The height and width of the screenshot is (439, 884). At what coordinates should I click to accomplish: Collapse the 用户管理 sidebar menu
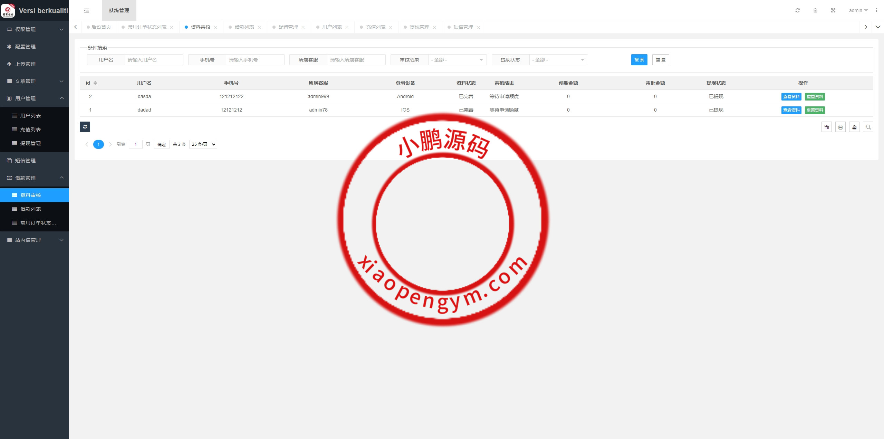click(35, 98)
